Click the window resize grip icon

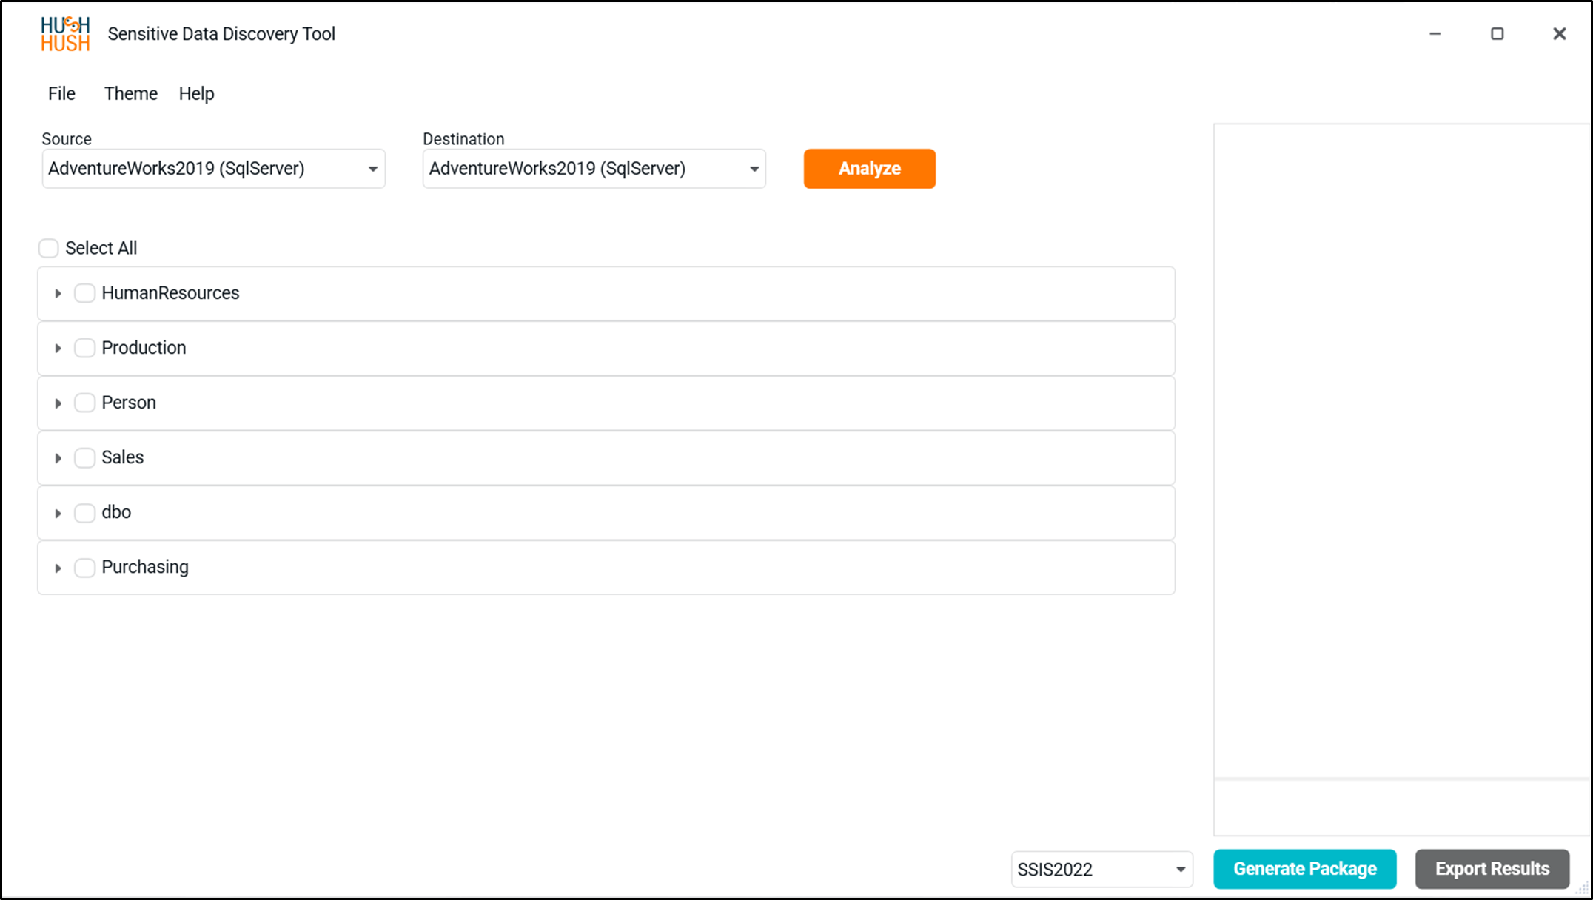(1582, 889)
